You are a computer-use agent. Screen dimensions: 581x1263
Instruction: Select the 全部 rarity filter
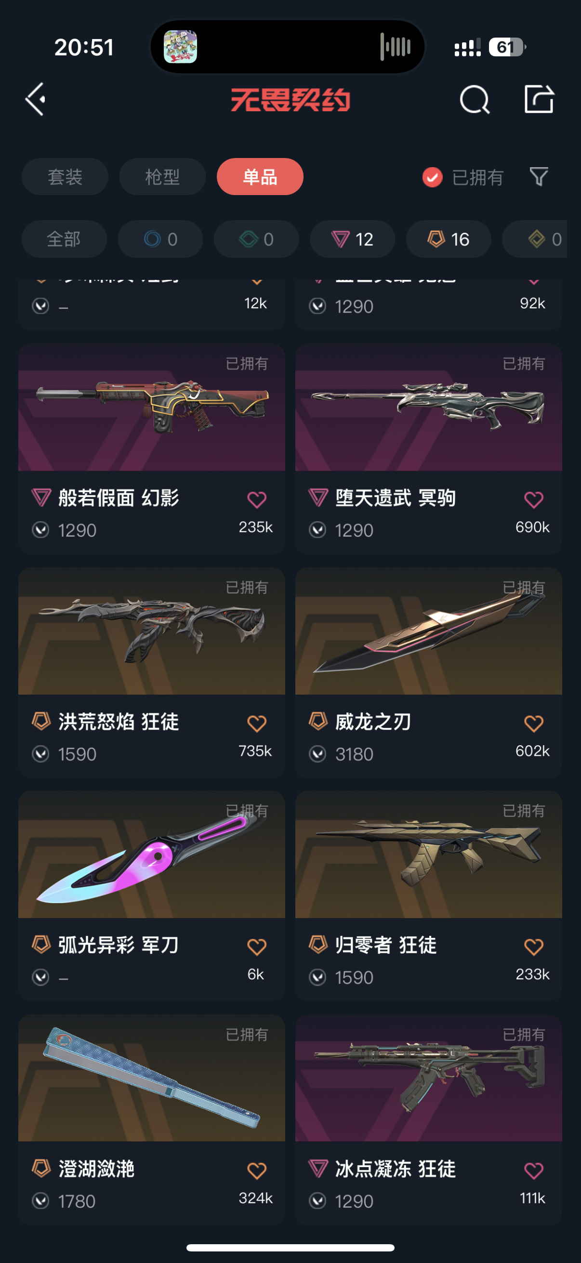[64, 239]
